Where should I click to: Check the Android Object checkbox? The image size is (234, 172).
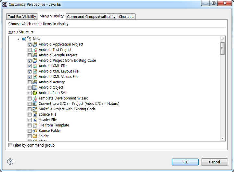click(30, 87)
